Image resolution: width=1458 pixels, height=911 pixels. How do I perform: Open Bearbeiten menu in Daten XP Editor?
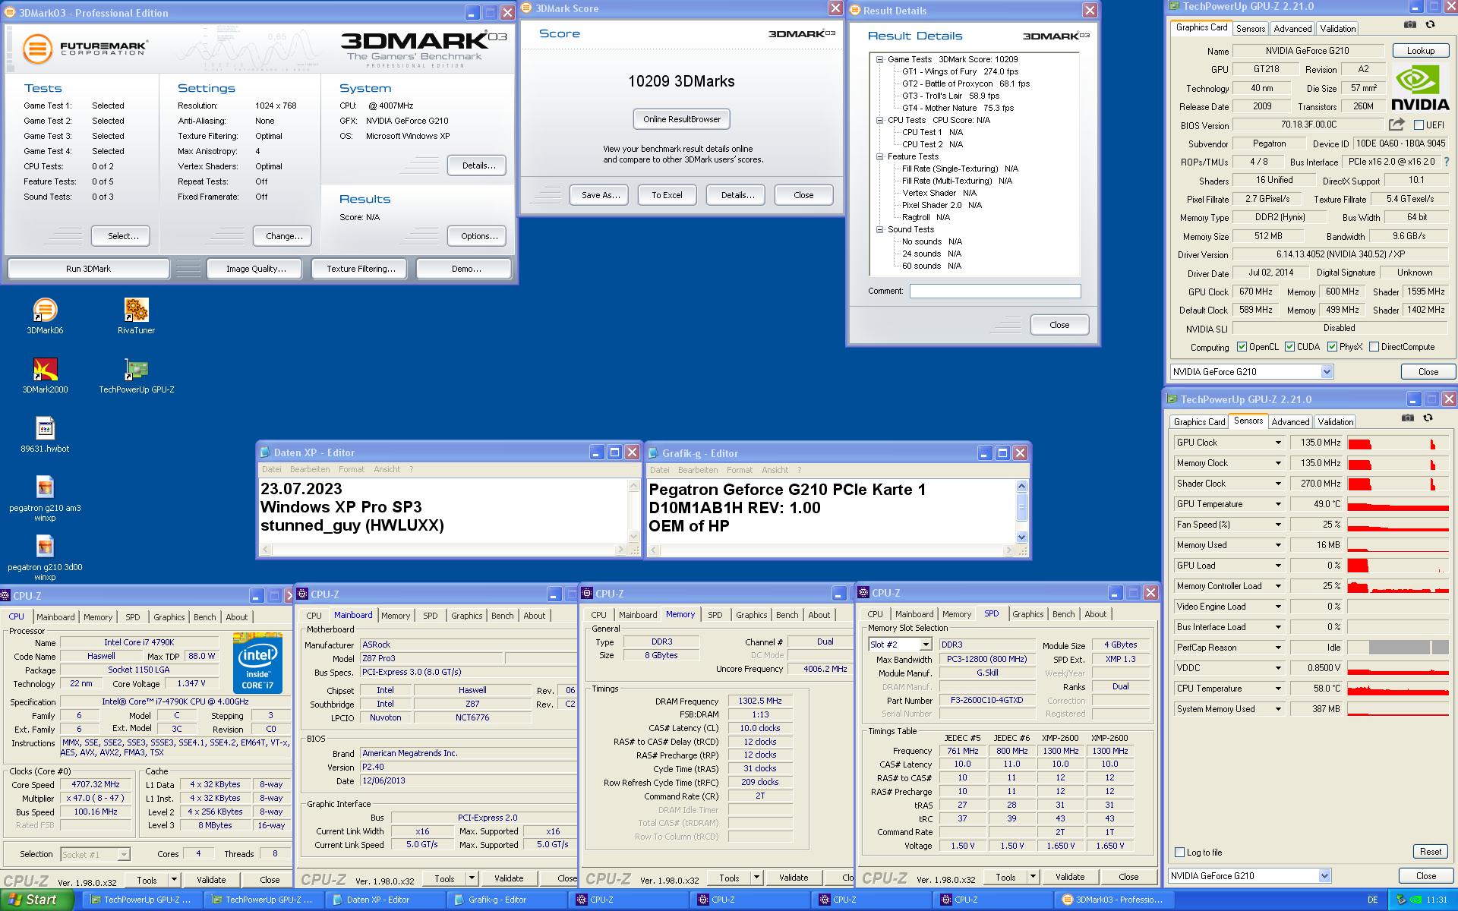310,469
